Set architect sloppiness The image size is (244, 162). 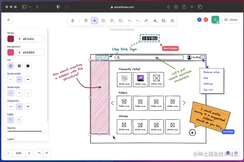click(11, 106)
